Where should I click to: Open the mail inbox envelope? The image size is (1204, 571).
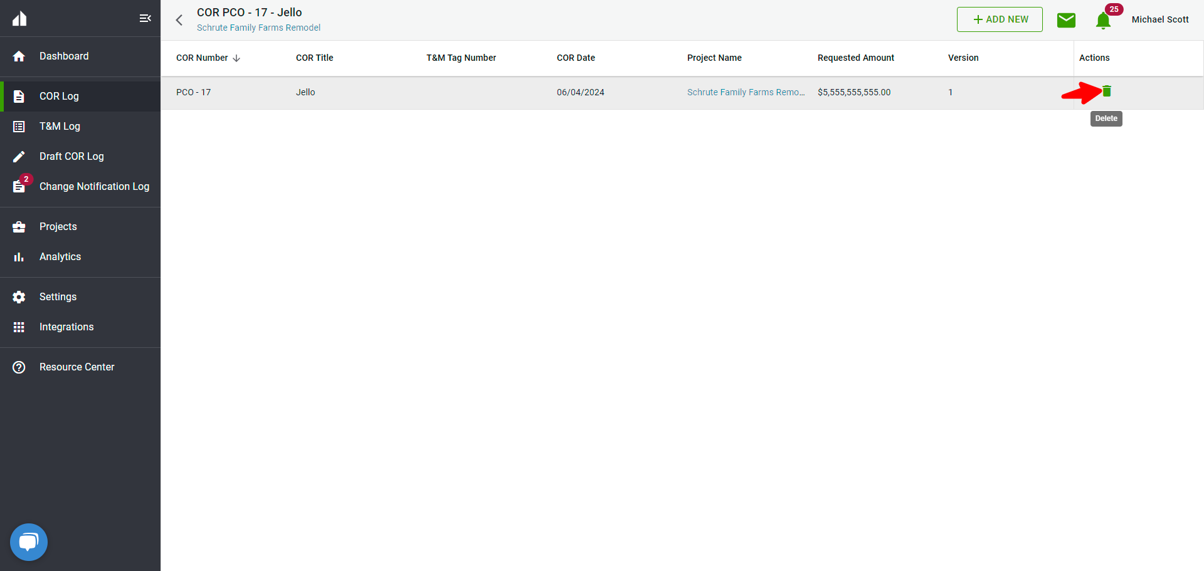pos(1067,19)
